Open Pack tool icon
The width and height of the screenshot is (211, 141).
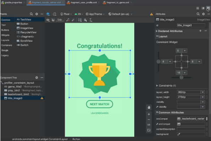(x=80, y=20)
